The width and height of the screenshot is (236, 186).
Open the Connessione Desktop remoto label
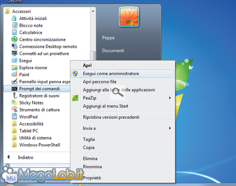[48, 47]
